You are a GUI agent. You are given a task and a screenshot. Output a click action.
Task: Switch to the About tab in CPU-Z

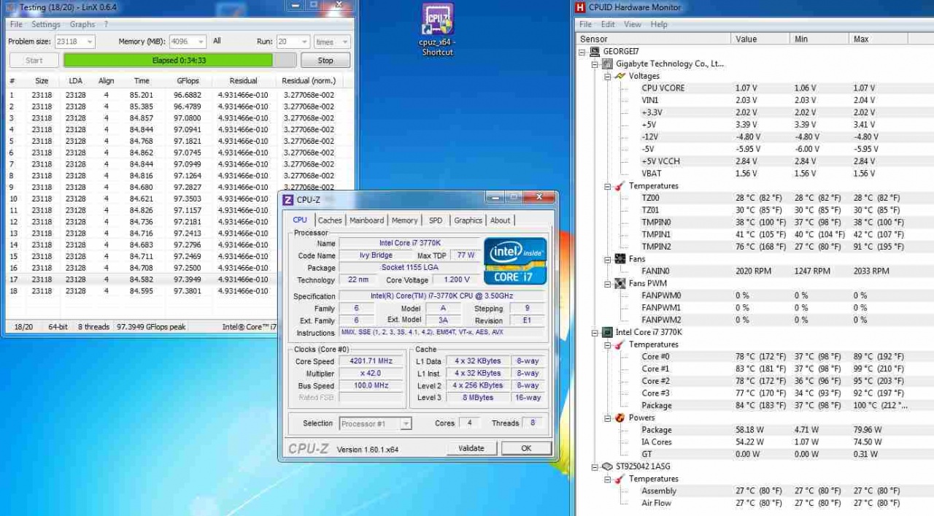501,220
